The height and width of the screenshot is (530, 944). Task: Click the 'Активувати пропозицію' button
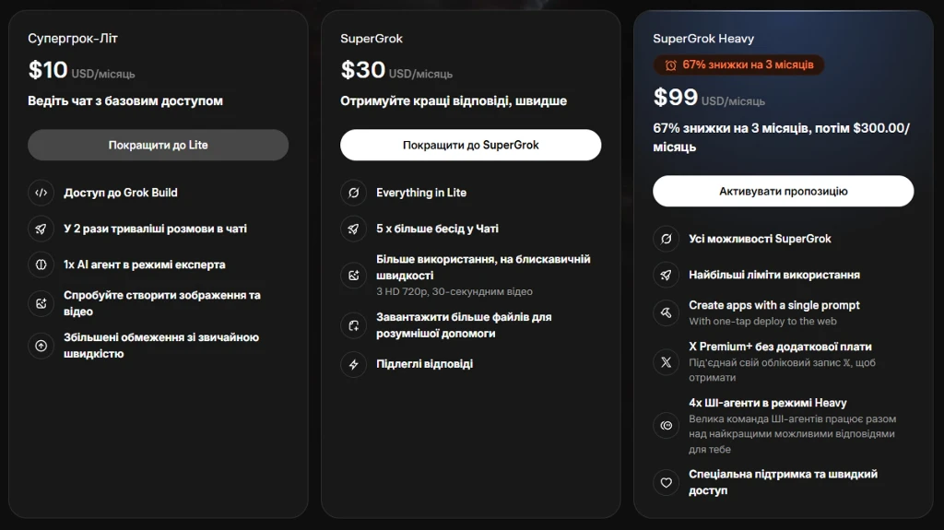(x=783, y=191)
